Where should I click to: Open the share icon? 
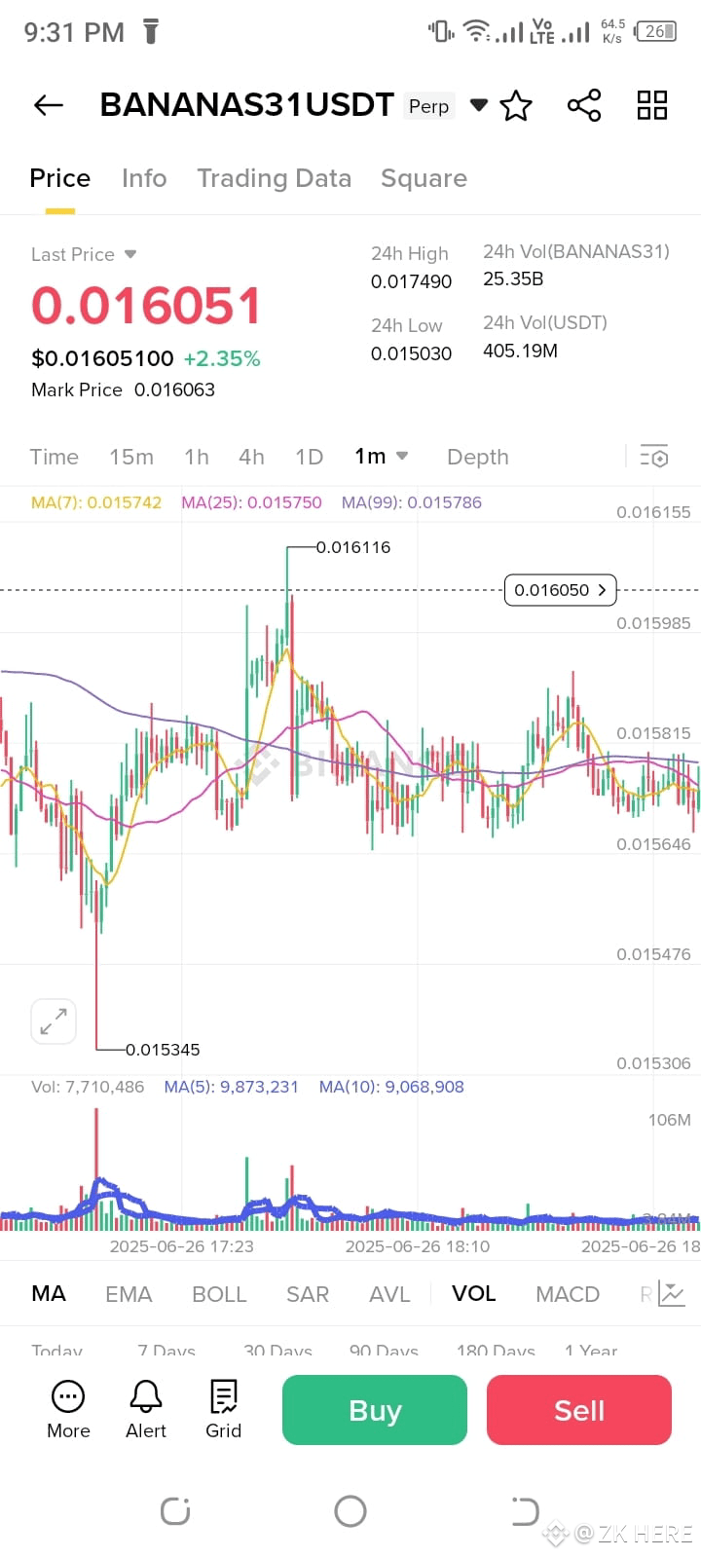[584, 105]
